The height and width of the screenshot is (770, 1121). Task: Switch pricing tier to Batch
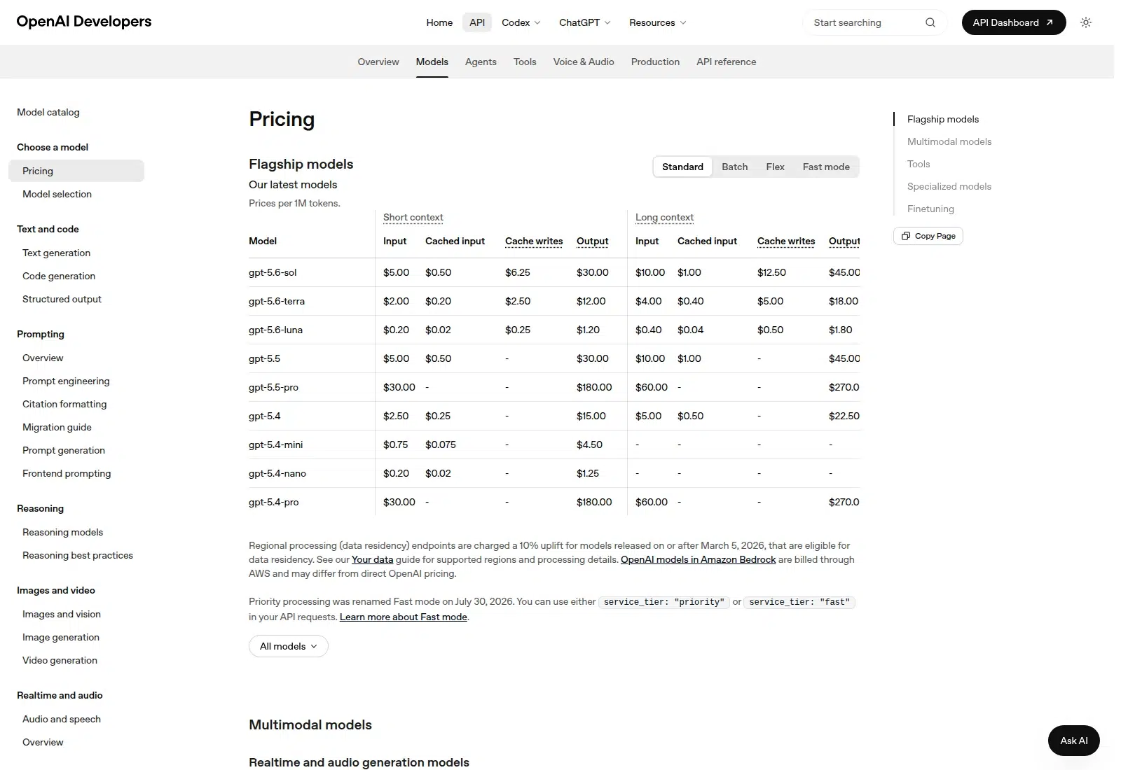point(734,167)
